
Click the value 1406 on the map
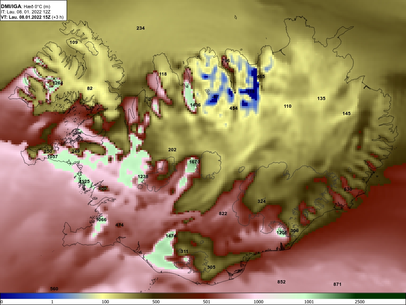(195, 105)
